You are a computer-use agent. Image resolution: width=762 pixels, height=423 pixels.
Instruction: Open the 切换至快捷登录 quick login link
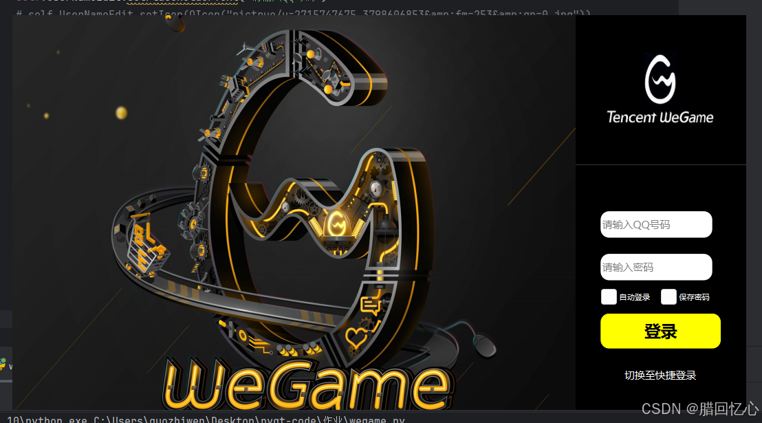pos(660,376)
